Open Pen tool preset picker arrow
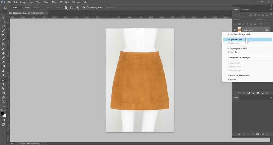 8,8
